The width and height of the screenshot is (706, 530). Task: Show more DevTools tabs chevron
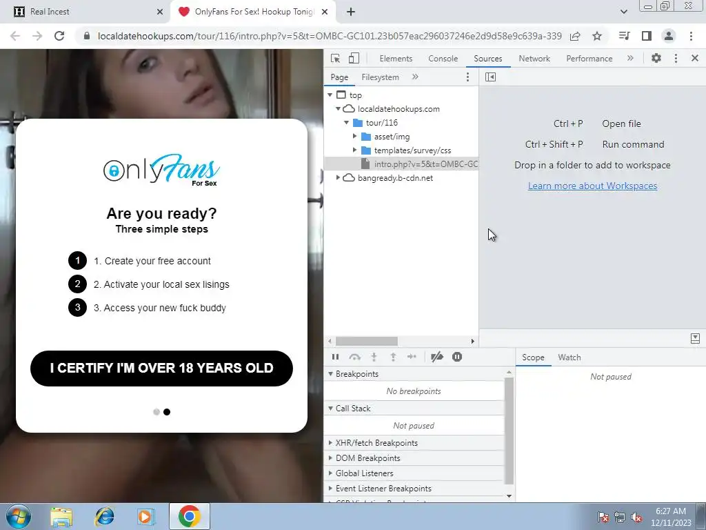pos(630,58)
